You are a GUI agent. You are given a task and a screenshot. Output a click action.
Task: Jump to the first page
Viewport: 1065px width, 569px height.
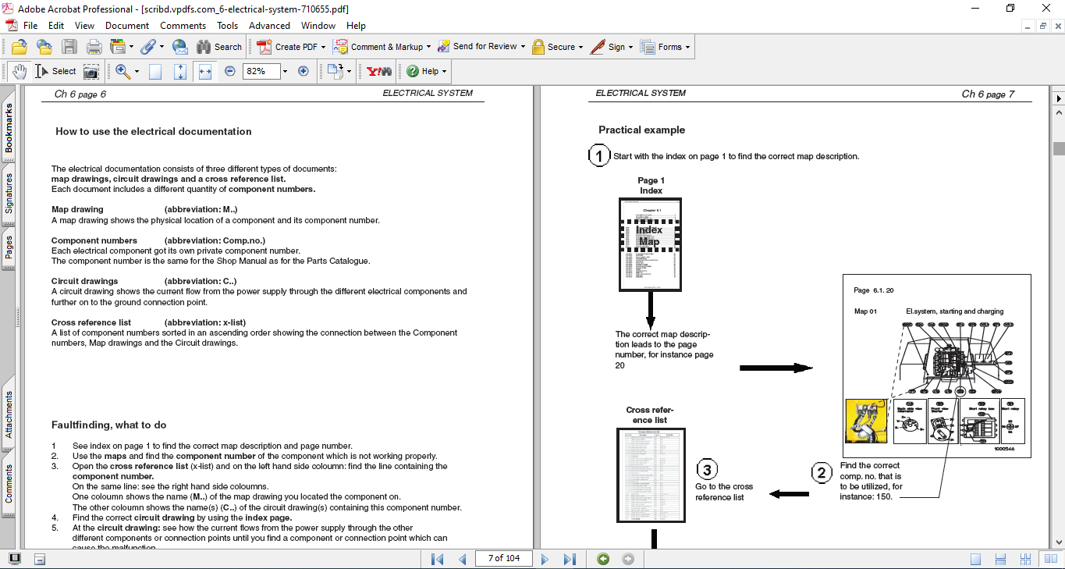point(437,559)
